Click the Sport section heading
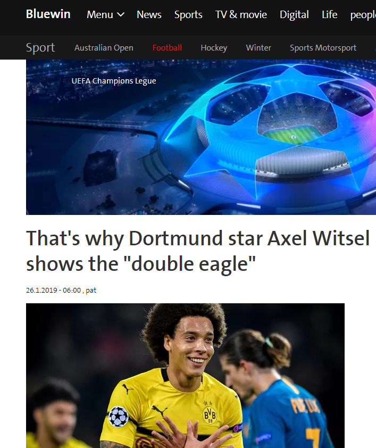Screen dimensions: 376x448 [x=40, y=48]
